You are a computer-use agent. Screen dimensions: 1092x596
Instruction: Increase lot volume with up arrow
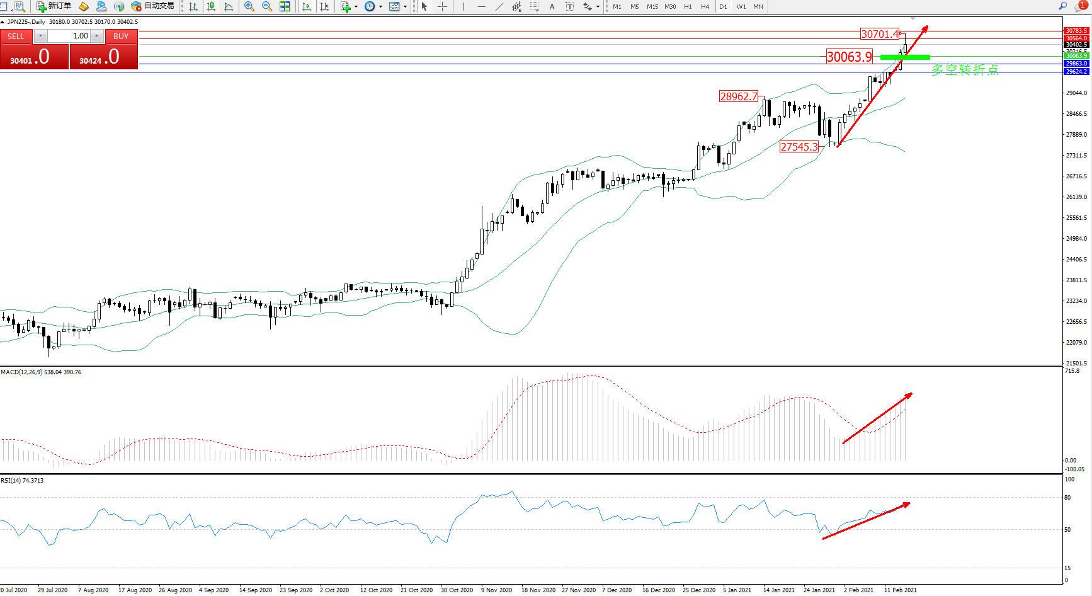tap(97, 36)
